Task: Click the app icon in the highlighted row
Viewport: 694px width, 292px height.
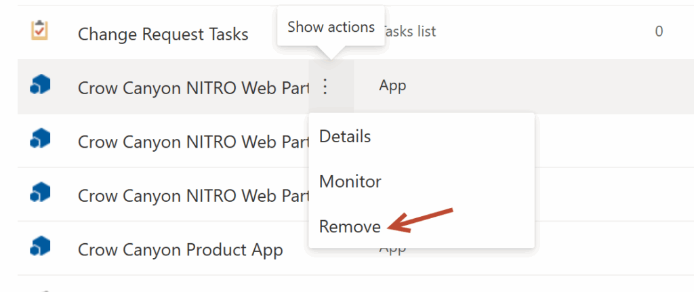Action: (40, 85)
